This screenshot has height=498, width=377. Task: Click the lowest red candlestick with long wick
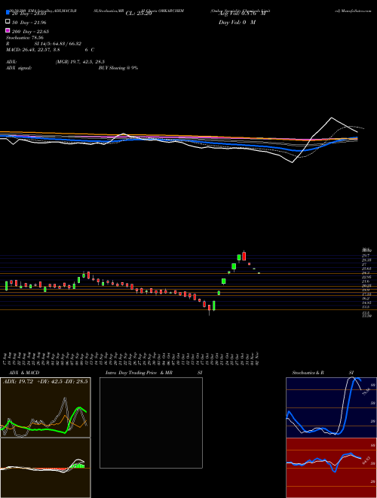pyautogui.click(x=209, y=309)
